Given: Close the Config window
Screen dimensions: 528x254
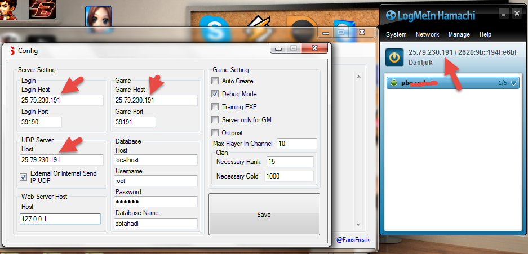Looking at the screenshot, I should [314, 48].
